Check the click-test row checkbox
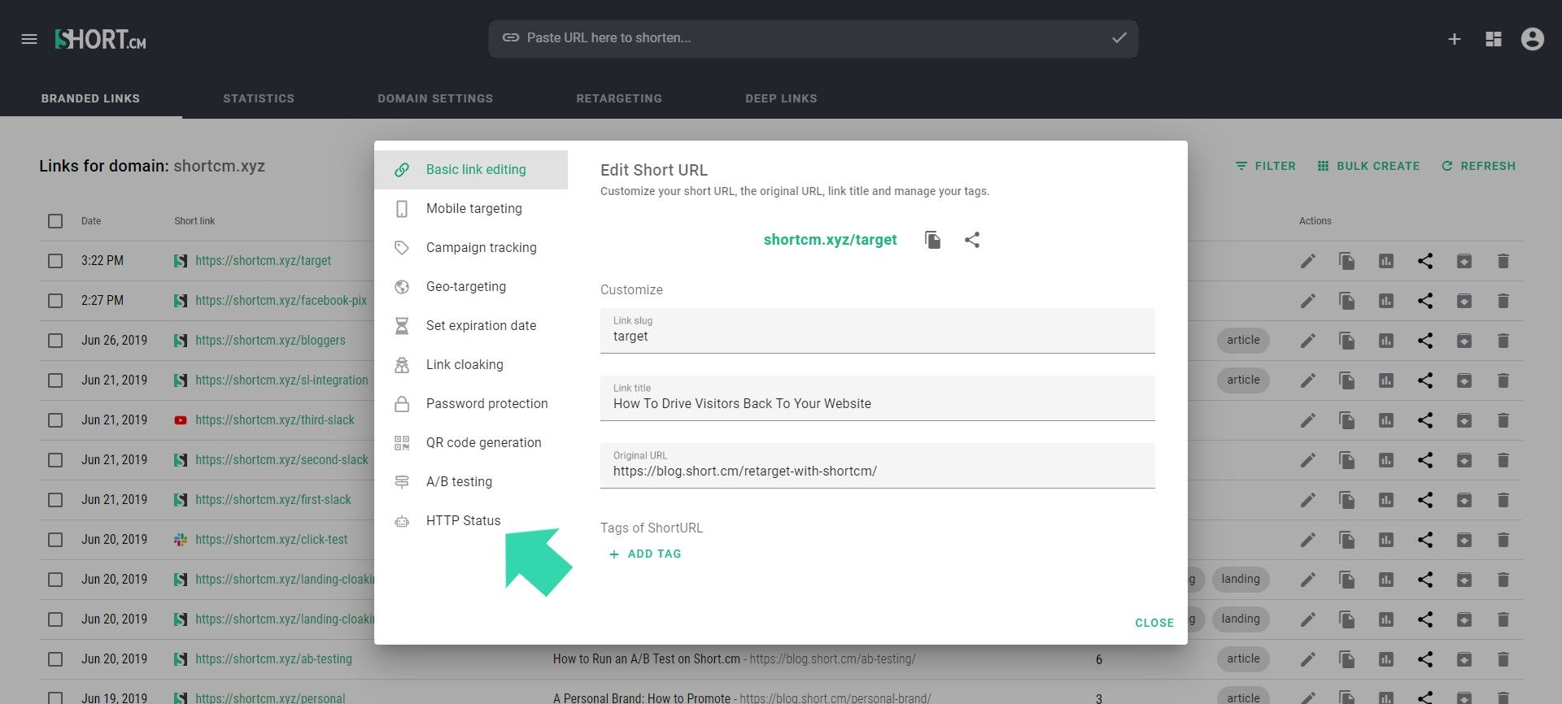 (55, 540)
